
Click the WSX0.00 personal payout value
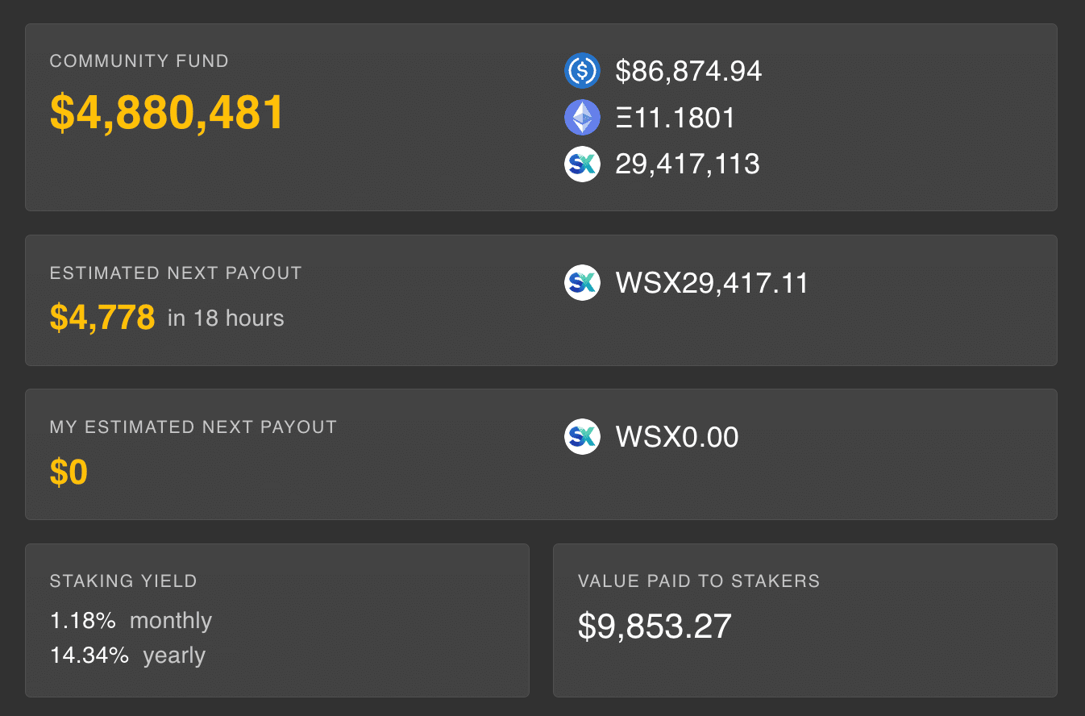click(x=677, y=437)
